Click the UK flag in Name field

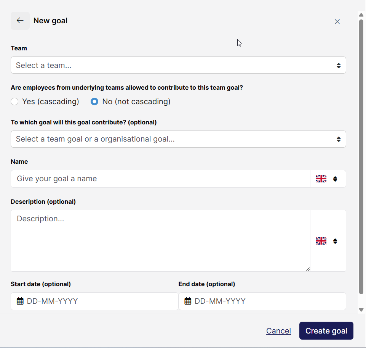[321, 179]
